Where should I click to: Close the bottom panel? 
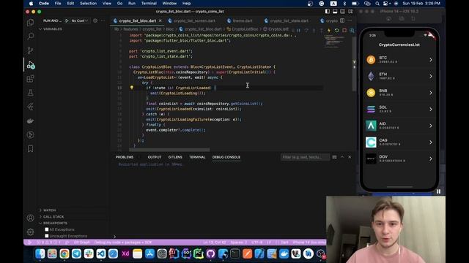(350, 157)
